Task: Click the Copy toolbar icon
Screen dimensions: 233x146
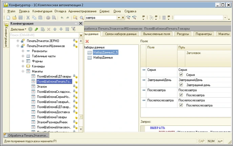Action: pyautogui.click(x=34, y=18)
